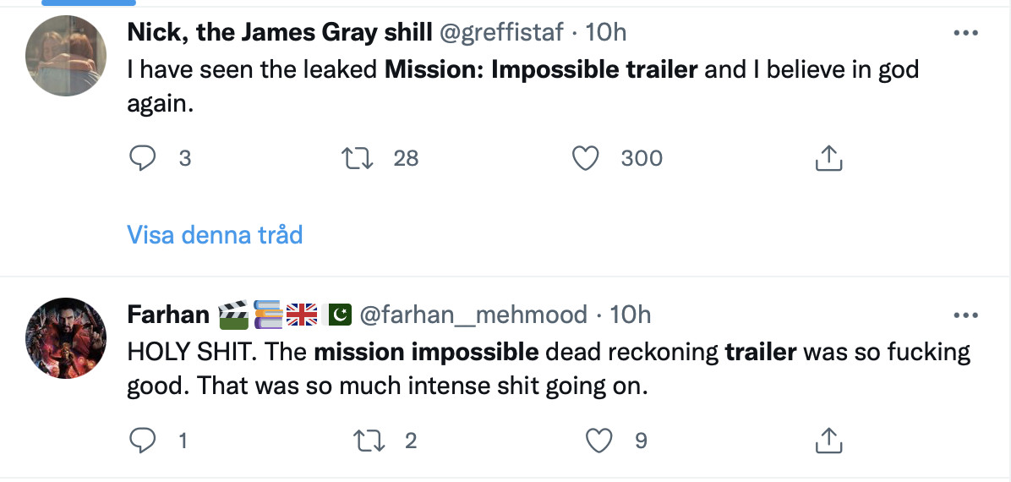
Task: Like Farhan's tweet with 9 likes
Action: [x=598, y=440]
